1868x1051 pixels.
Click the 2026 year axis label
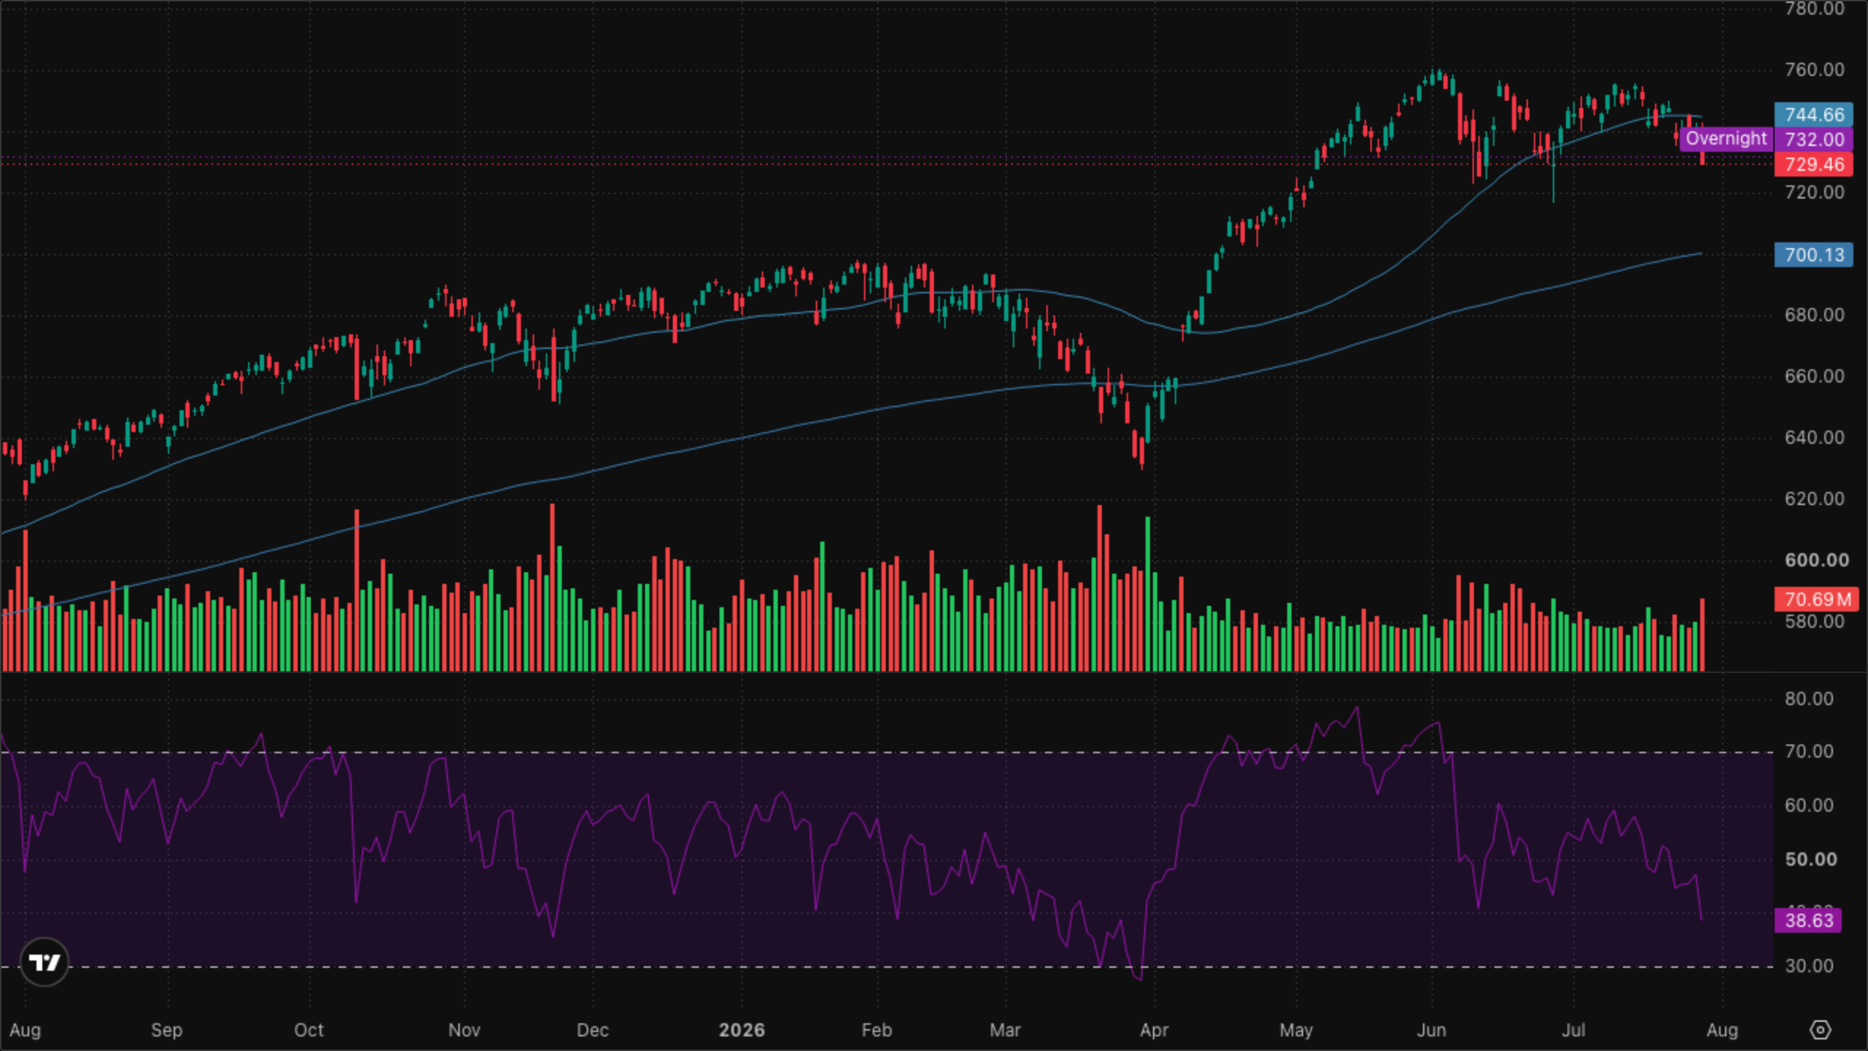742,1030
